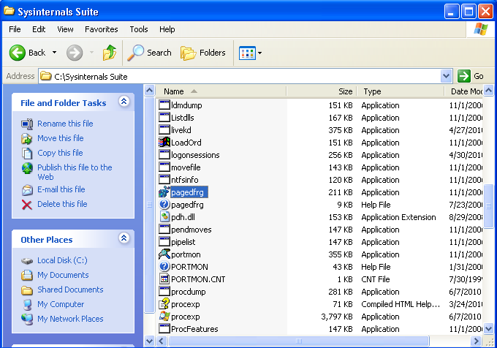Viewport: 497px width, 348px height.
Task: Collapse the Other Places panel
Action: (124, 238)
